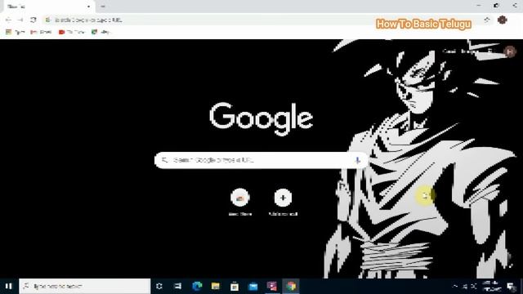Open a new tab with the plus button
This screenshot has height=294, width=523.
[x=103, y=7]
